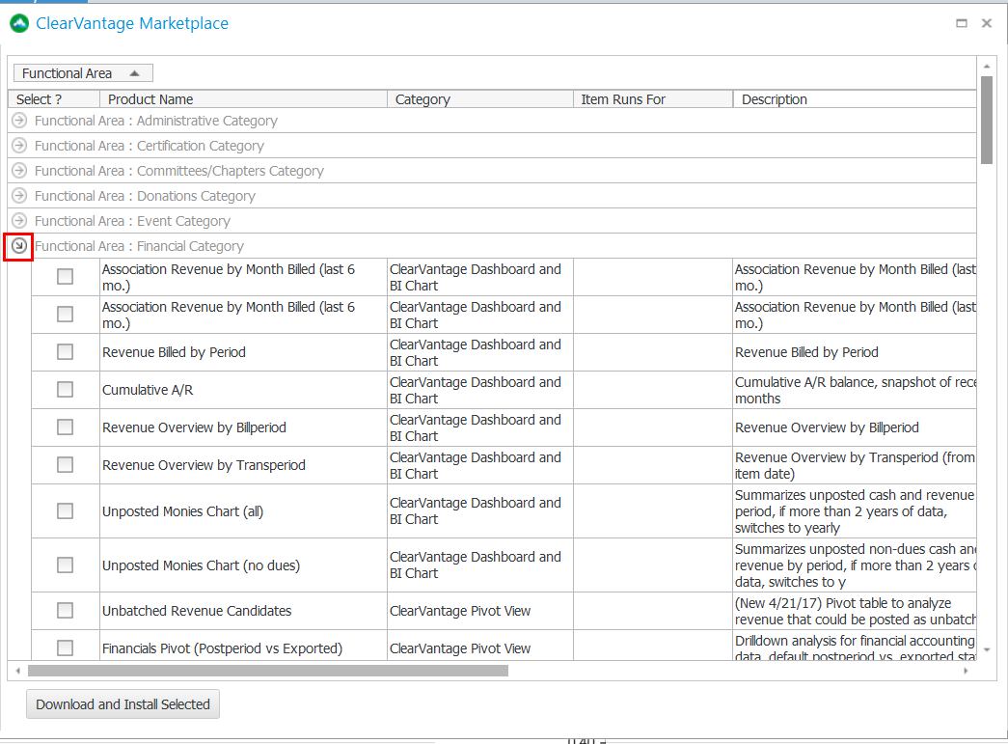Click the '(New 4/21/17) Pivot table' description
The height and width of the screenshot is (744, 1008).
click(855, 611)
